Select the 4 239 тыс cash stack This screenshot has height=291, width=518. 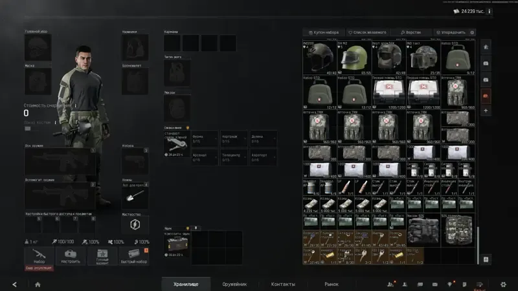311,204
